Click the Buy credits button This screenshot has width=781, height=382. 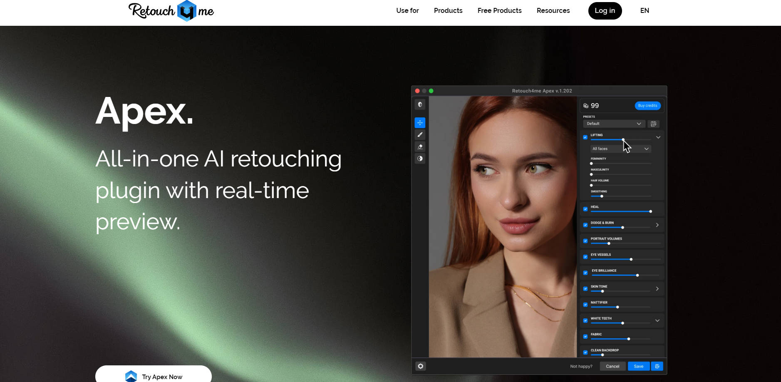pos(647,105)
